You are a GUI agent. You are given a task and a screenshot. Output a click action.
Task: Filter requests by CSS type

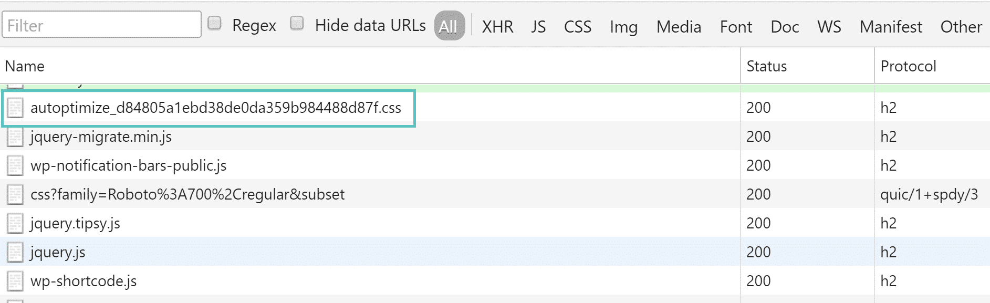tap(577, 26)
